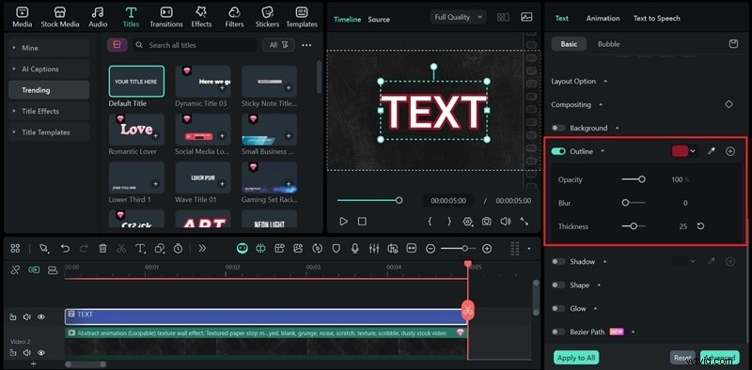Enable the Background toggle

coord(558,128)
